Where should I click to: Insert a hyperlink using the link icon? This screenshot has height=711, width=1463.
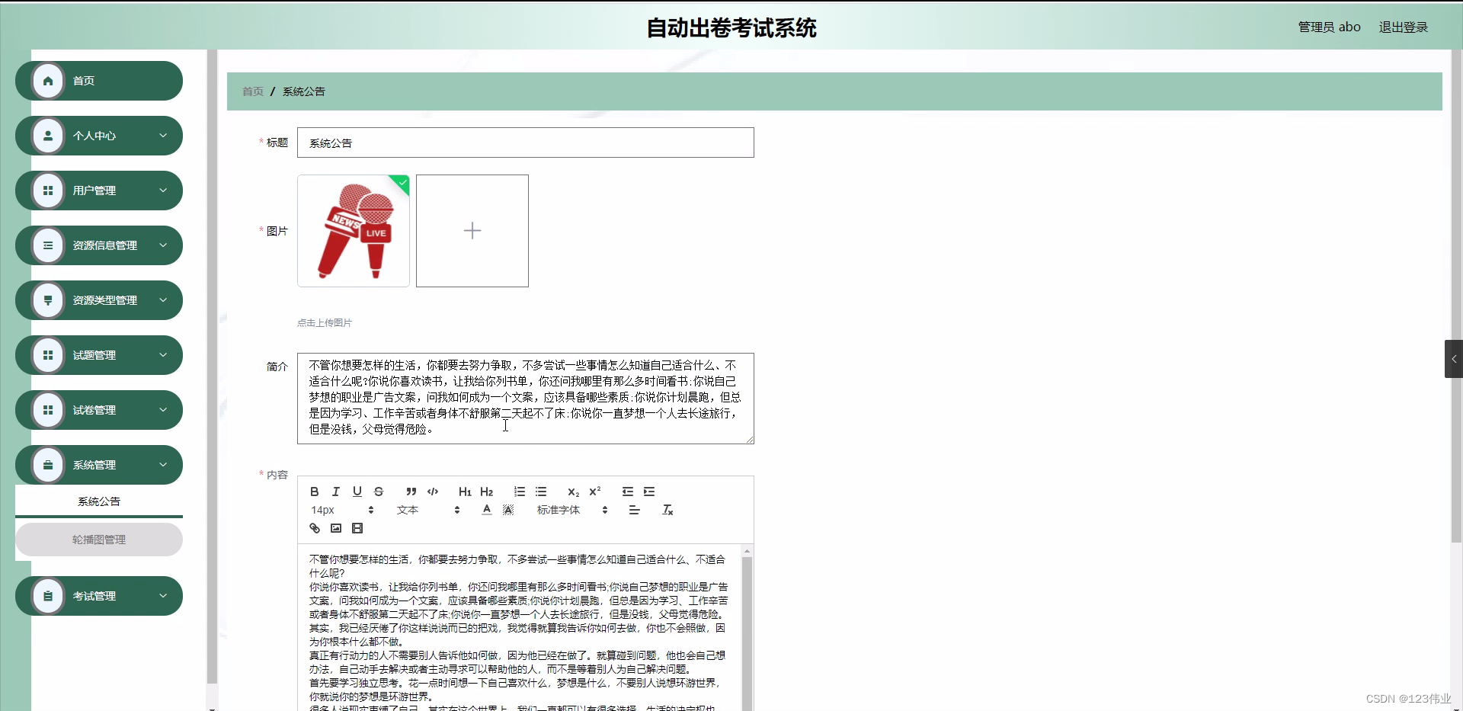point(314,528)
